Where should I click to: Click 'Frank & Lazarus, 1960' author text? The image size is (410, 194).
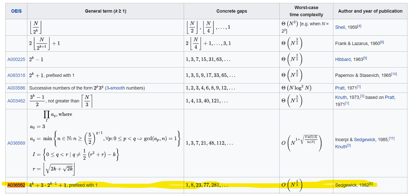tap(357, 44)
